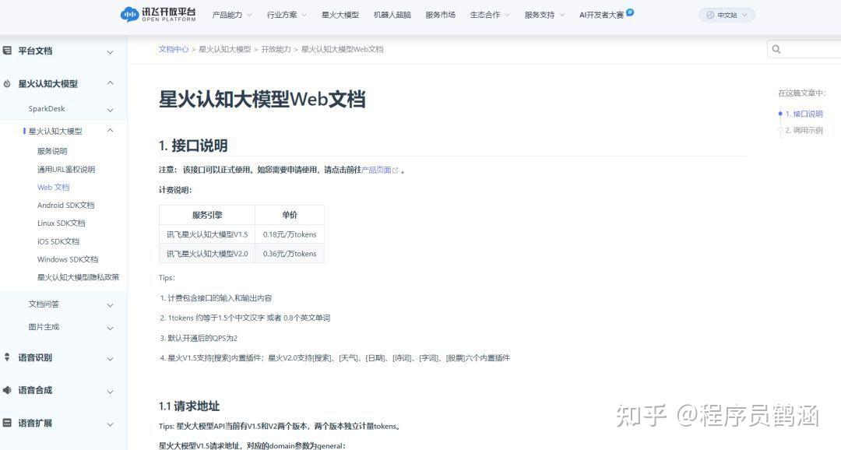Expand the SparkDesk sidebar group
The height and width of the screenshot is (450, 841).
coord(110,110)
